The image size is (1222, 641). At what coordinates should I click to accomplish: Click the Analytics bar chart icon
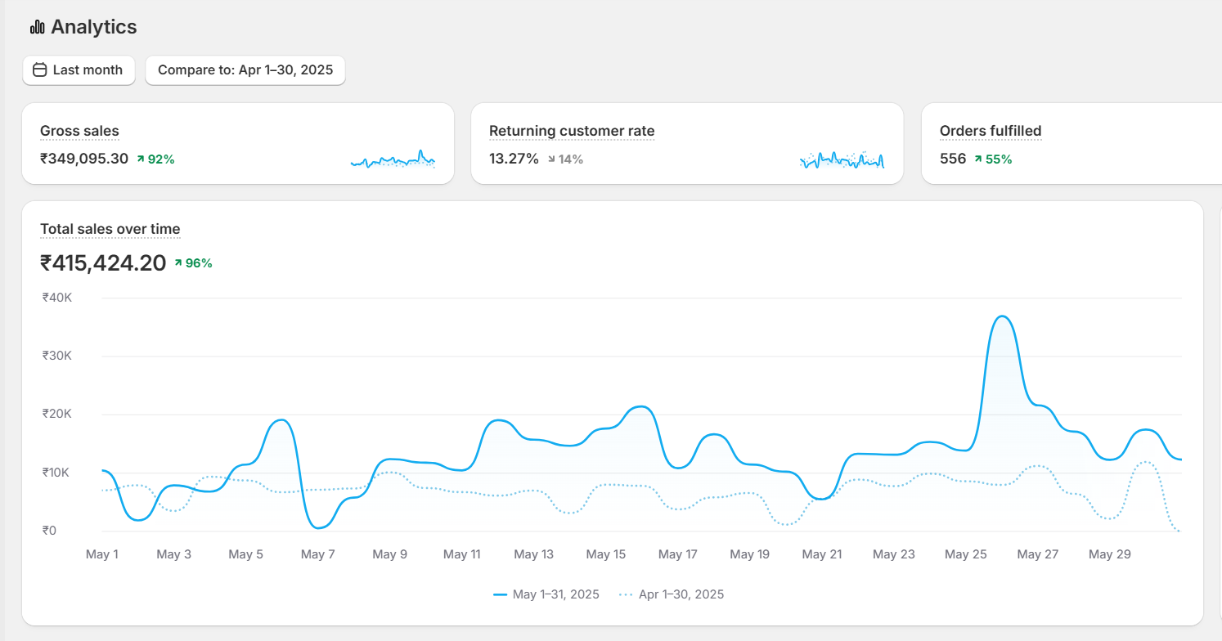(37, 28)
